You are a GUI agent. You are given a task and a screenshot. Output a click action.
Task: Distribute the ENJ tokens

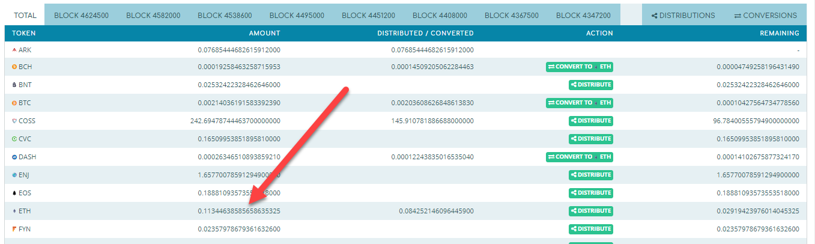[591, 175]
